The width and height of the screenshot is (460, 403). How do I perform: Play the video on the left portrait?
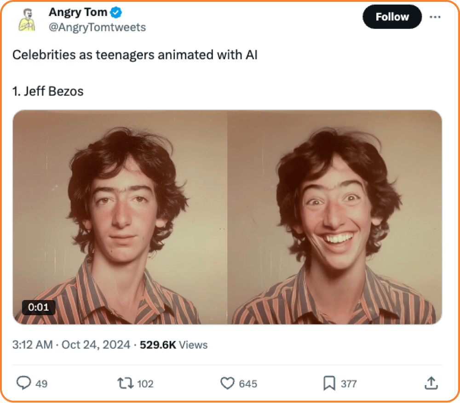point(120,217)
